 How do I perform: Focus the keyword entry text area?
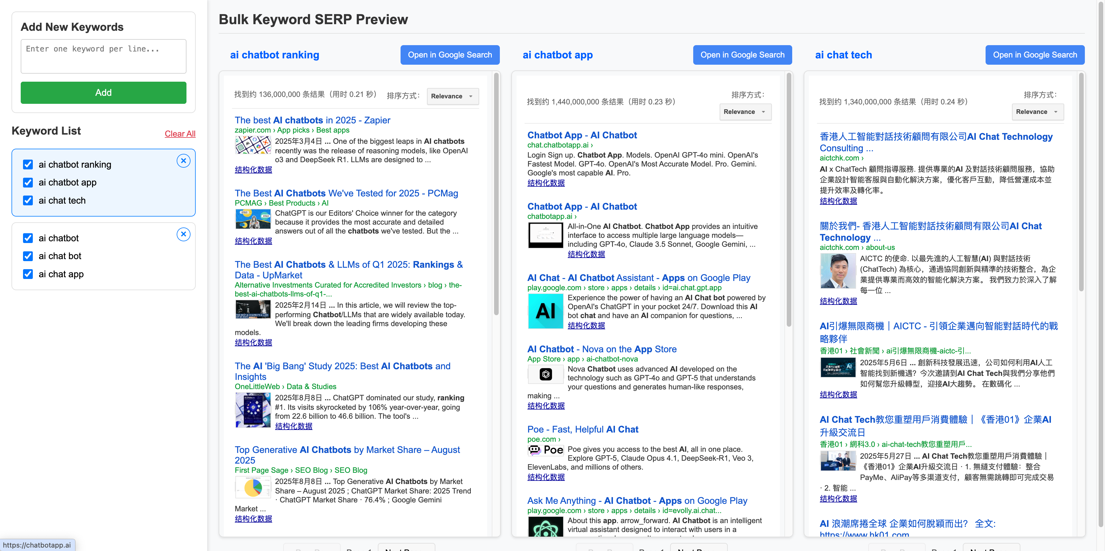coord(103,56)
